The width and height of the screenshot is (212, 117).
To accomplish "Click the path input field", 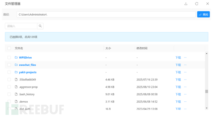I will pyautogui.click(x=106, y=14).
